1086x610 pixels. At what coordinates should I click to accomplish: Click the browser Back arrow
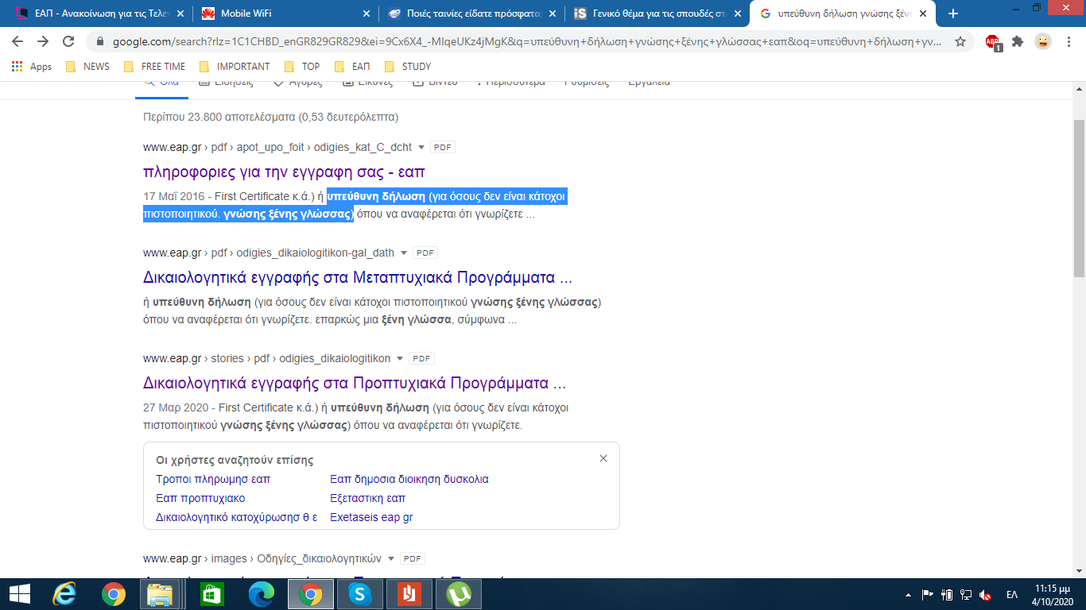(17, 41)
